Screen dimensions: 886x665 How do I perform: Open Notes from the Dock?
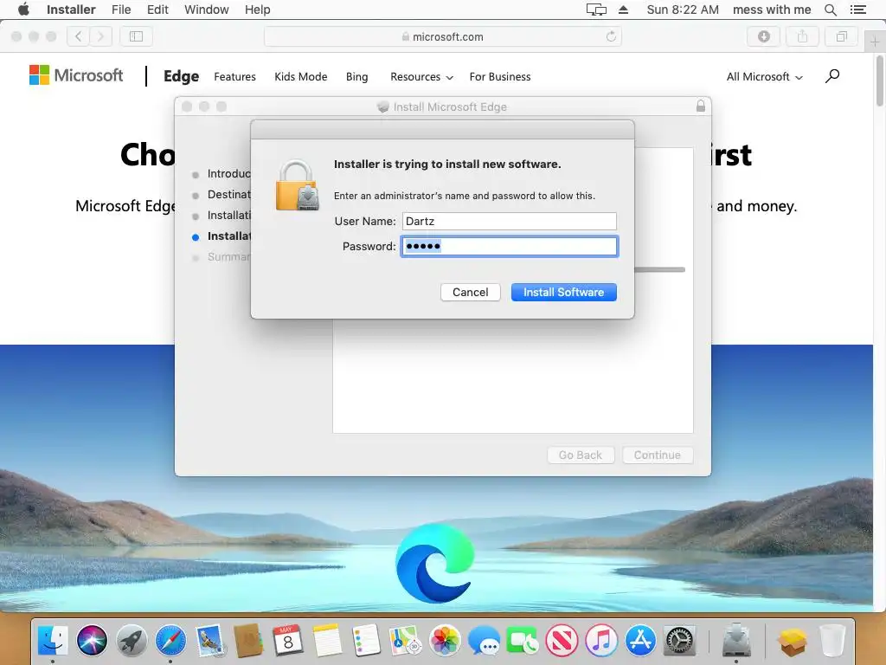(327, 641)
